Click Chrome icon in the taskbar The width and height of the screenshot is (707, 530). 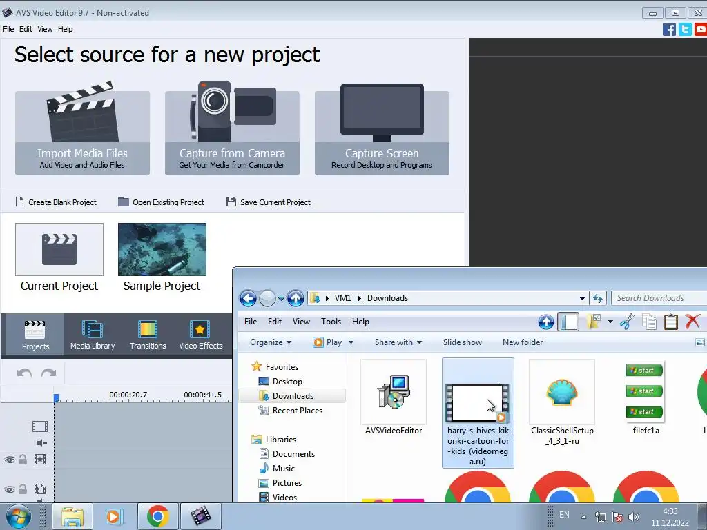158,516
